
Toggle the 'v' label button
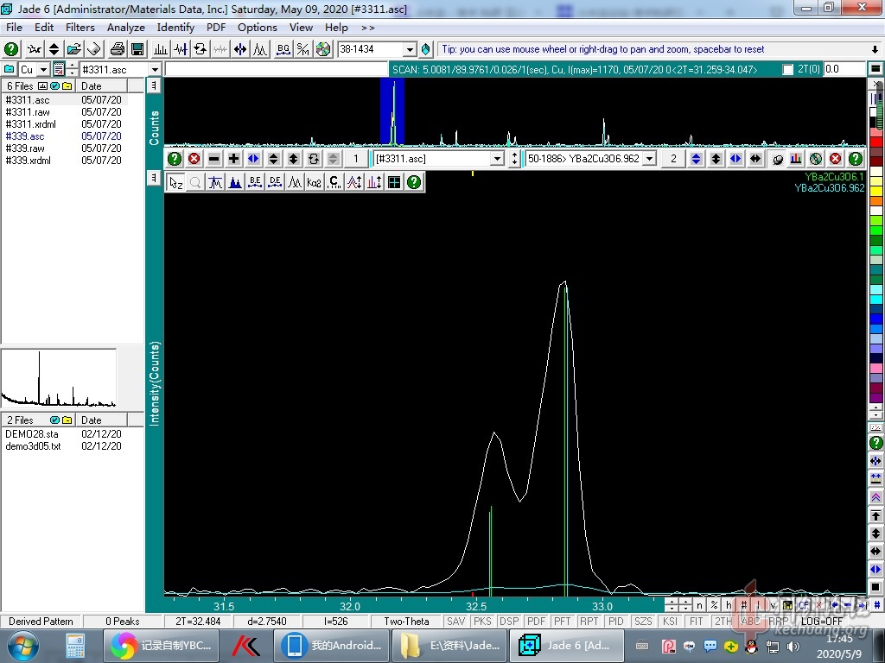pyautogui.click(x=773, y=605)
